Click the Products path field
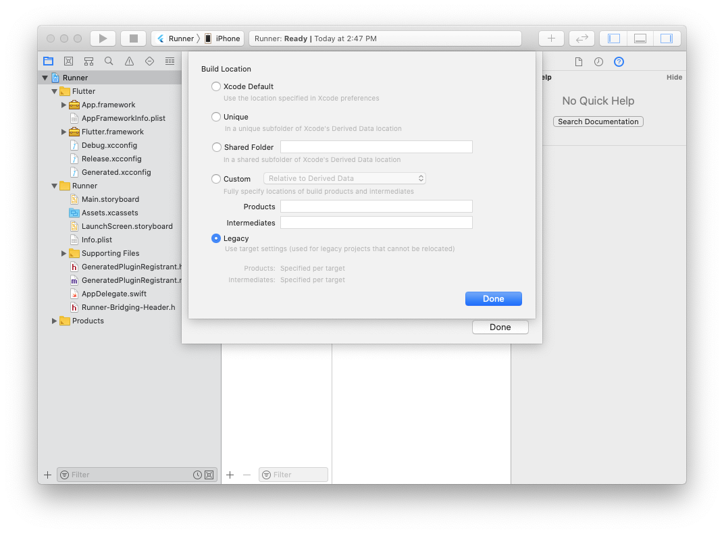 click(x=376, y=207)
